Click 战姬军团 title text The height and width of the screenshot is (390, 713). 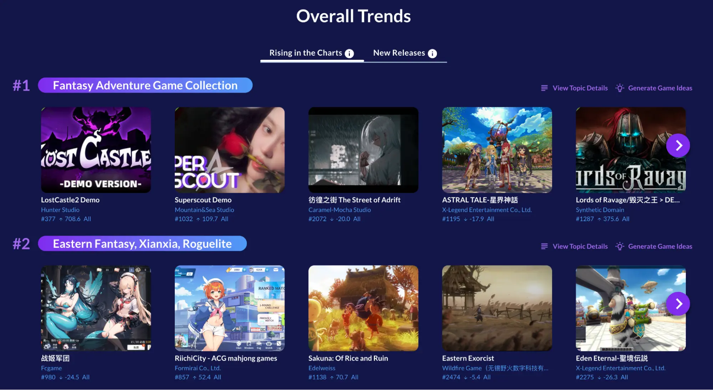coord(55,358)
